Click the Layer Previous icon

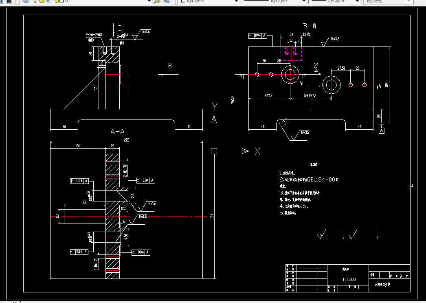167,1
